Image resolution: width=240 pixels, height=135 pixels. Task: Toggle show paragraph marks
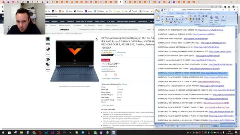click(202, 22)
